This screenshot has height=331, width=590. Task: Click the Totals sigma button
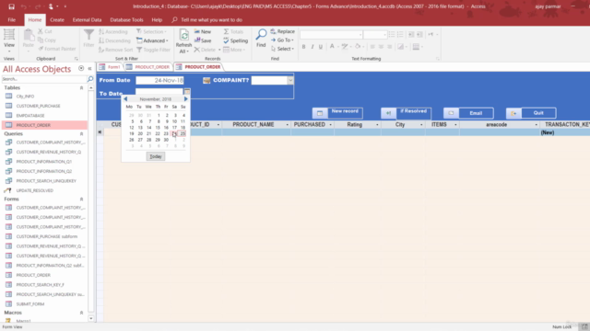tap(233, 31)
